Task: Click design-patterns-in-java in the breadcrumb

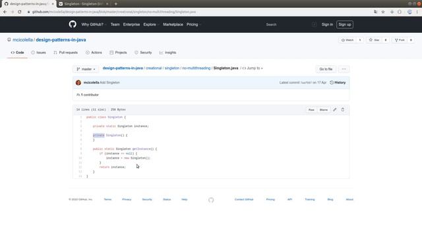Action: [123, 68]
